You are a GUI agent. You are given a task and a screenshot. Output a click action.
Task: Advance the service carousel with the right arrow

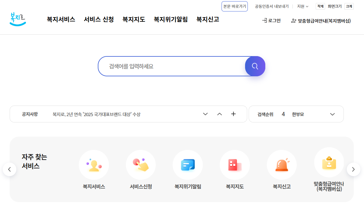[x=353, y=170]
